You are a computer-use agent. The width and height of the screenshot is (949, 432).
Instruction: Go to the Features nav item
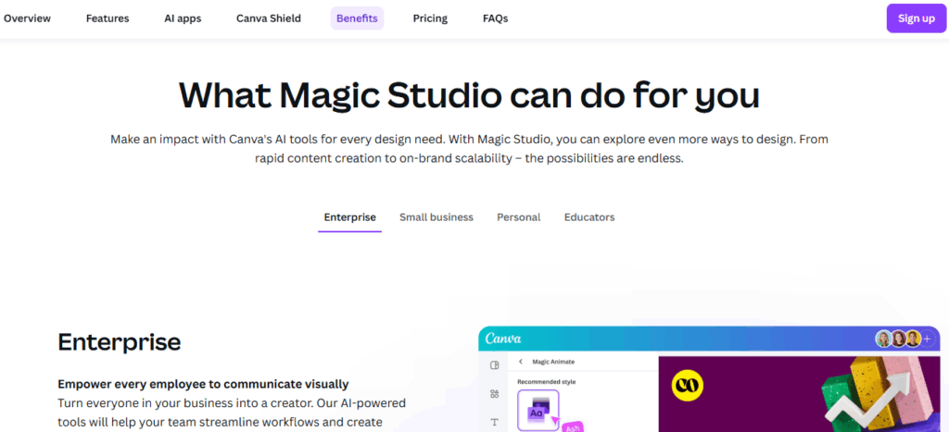[108, 19]
